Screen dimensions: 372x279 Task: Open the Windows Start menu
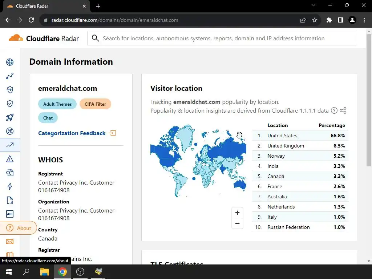point(9,272)
